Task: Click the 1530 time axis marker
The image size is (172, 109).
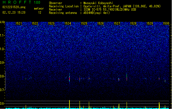Action: (x=166, y=23)
